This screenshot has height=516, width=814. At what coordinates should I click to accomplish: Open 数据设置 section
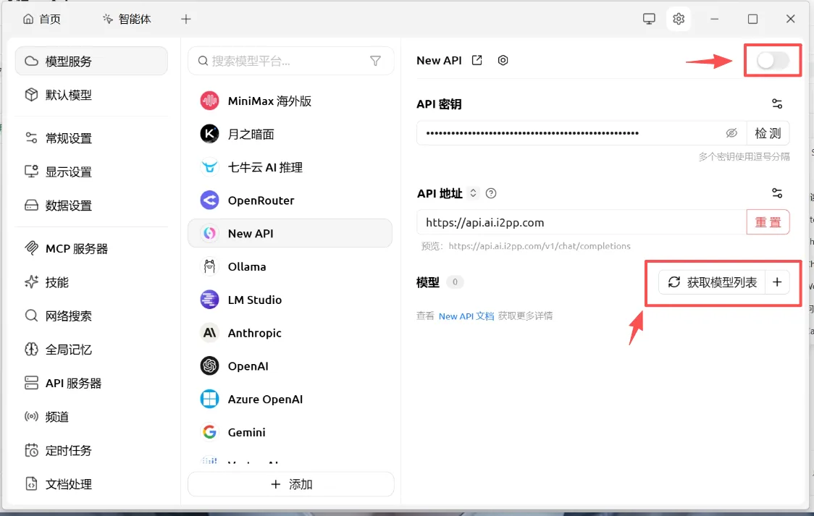(91, 206)
